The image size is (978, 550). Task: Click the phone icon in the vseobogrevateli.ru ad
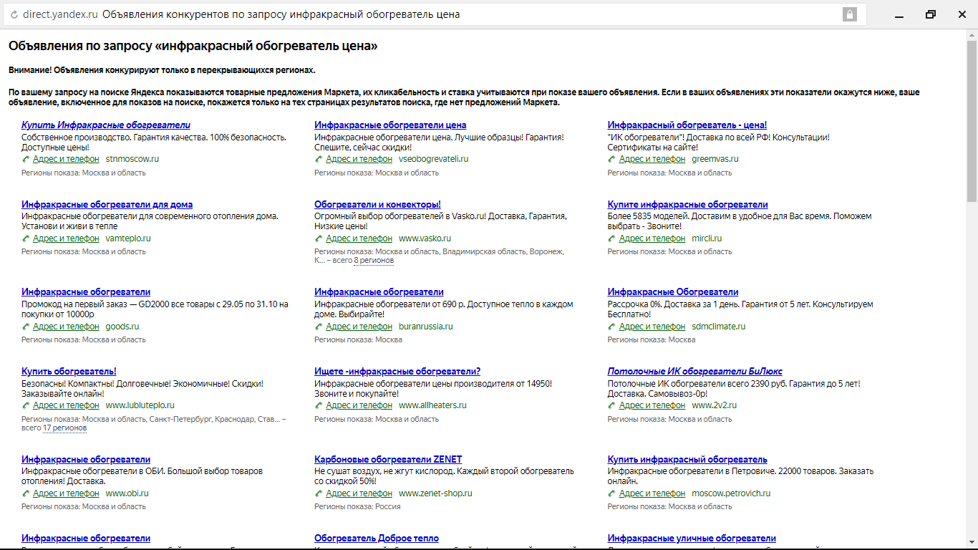pyautogui.click(x=319, y=159)
